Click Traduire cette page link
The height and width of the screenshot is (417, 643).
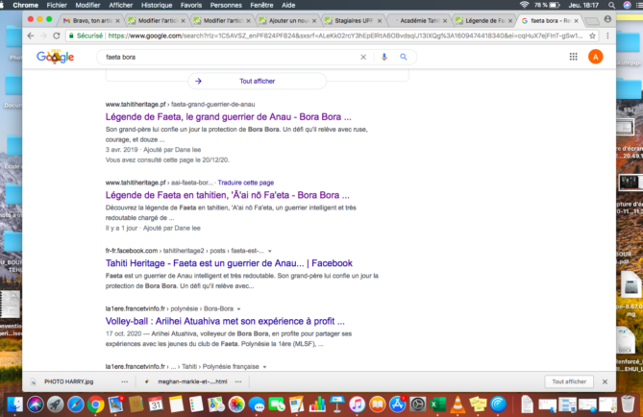click(x=246, y=183)
